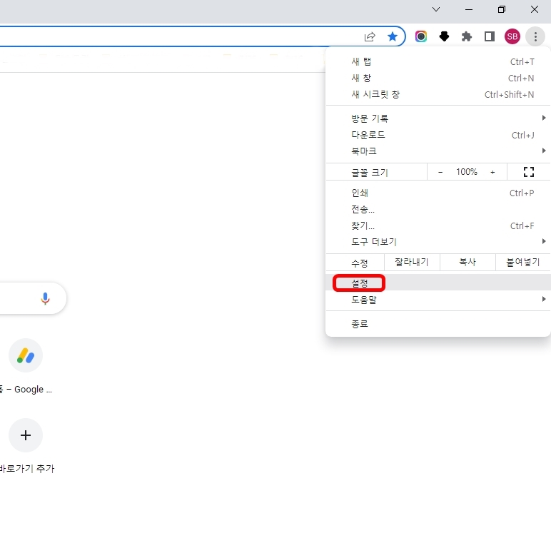Increase zoom with plus button

tap(492, 172)
